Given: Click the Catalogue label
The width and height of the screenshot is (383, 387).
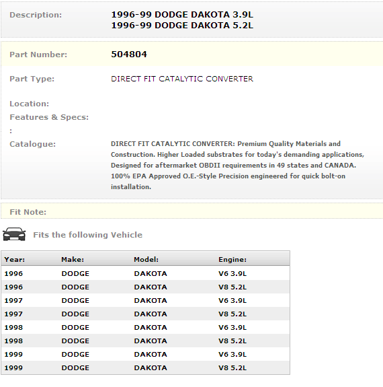Looking at the screenshot, I should (32, 144).
